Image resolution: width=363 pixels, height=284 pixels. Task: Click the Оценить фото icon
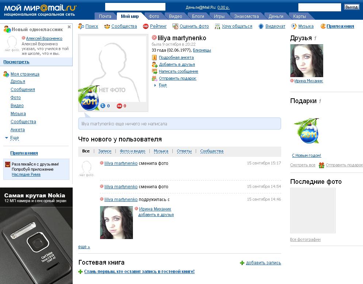point(175,26)
